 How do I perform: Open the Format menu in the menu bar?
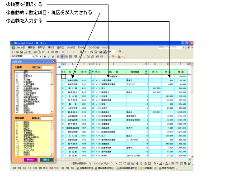tap(61, 48)
